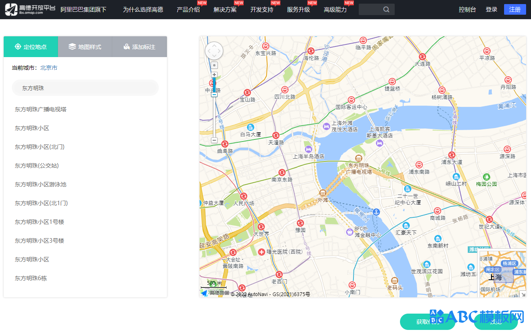This screenshot has height=334, width=531.
Task: Open the 开发支持 menu
Action: coord(262,9)
